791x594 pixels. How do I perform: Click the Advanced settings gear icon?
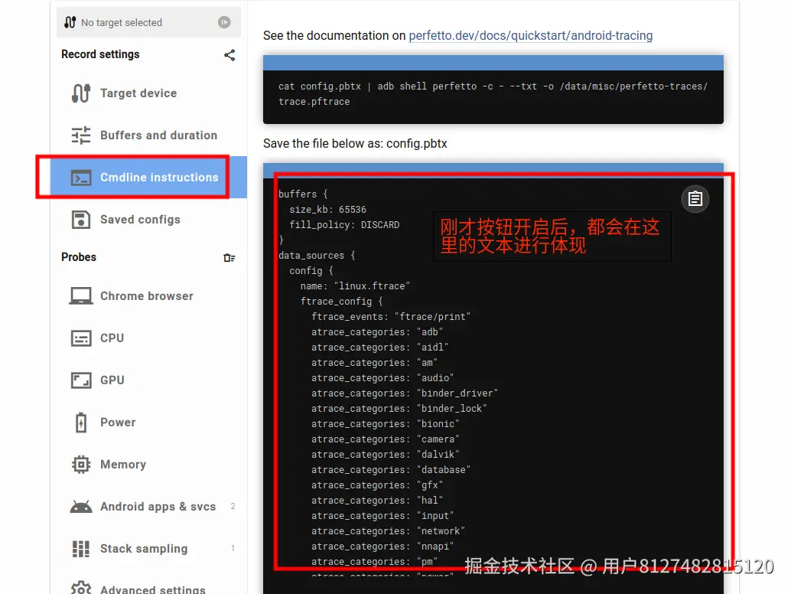(x=81, y=588)
